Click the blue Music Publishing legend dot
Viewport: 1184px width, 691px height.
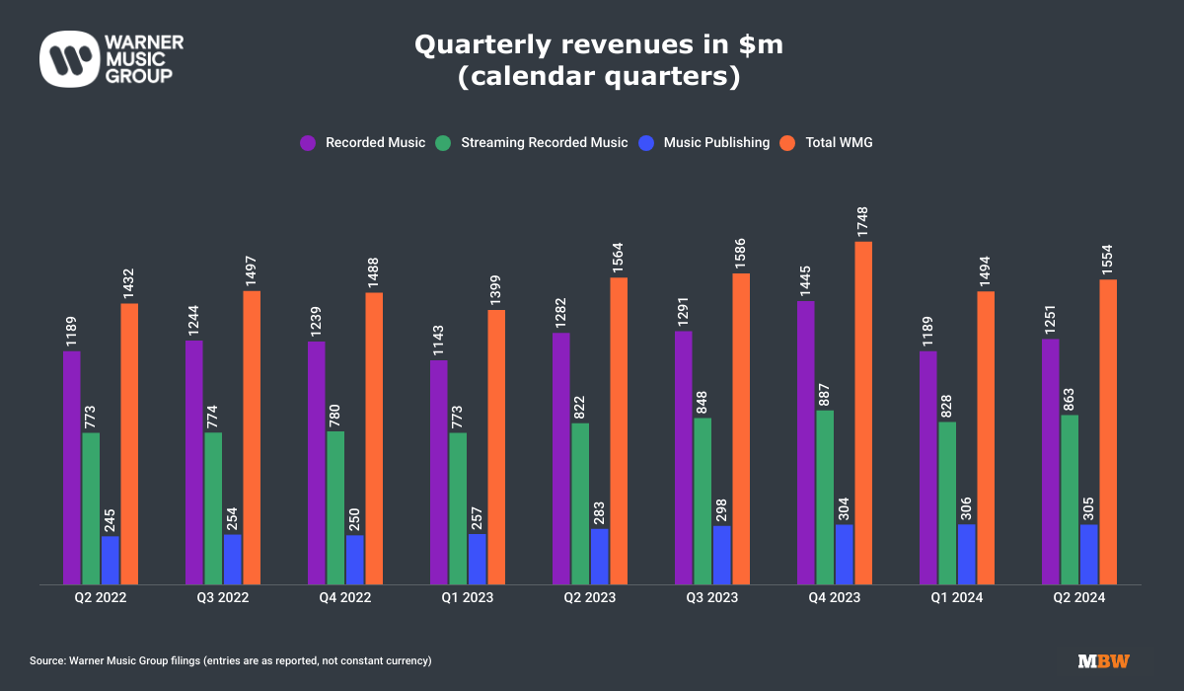click(x=646, y=142)
